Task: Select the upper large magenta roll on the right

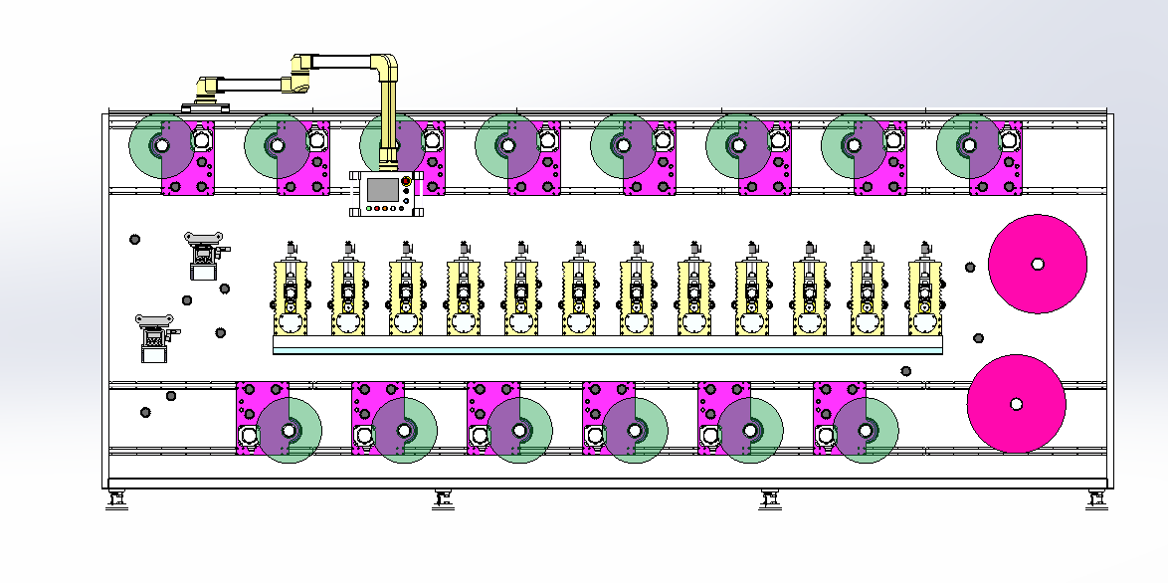Action: click(1038, 264)
